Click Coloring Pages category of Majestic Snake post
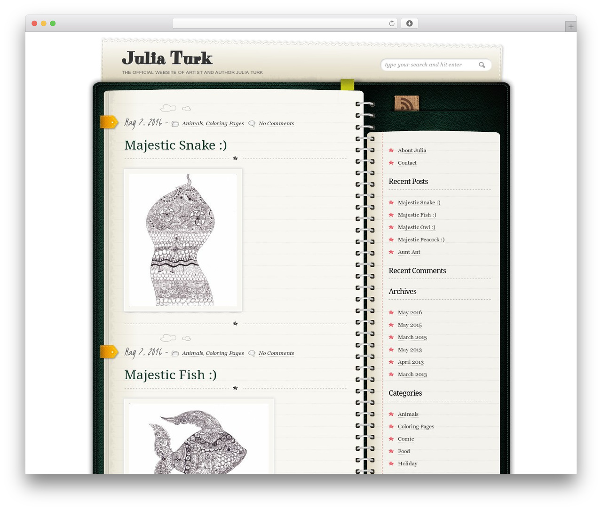 pos(225,123)
